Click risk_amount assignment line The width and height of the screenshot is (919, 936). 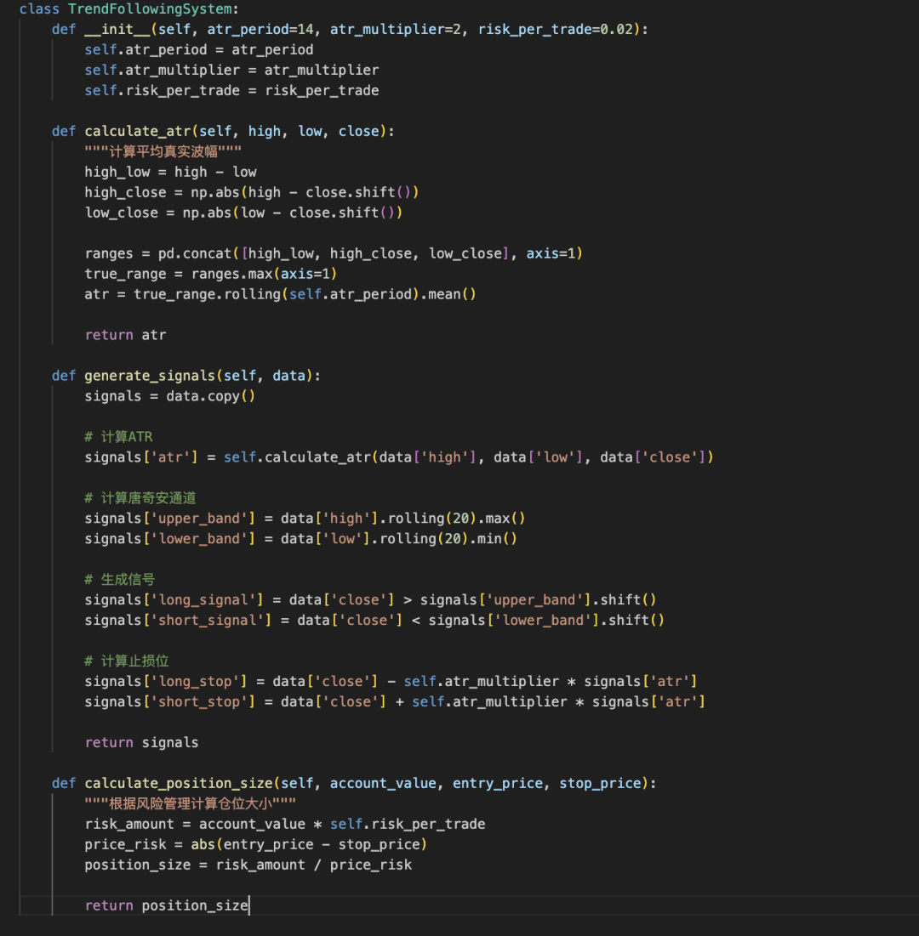285,824
